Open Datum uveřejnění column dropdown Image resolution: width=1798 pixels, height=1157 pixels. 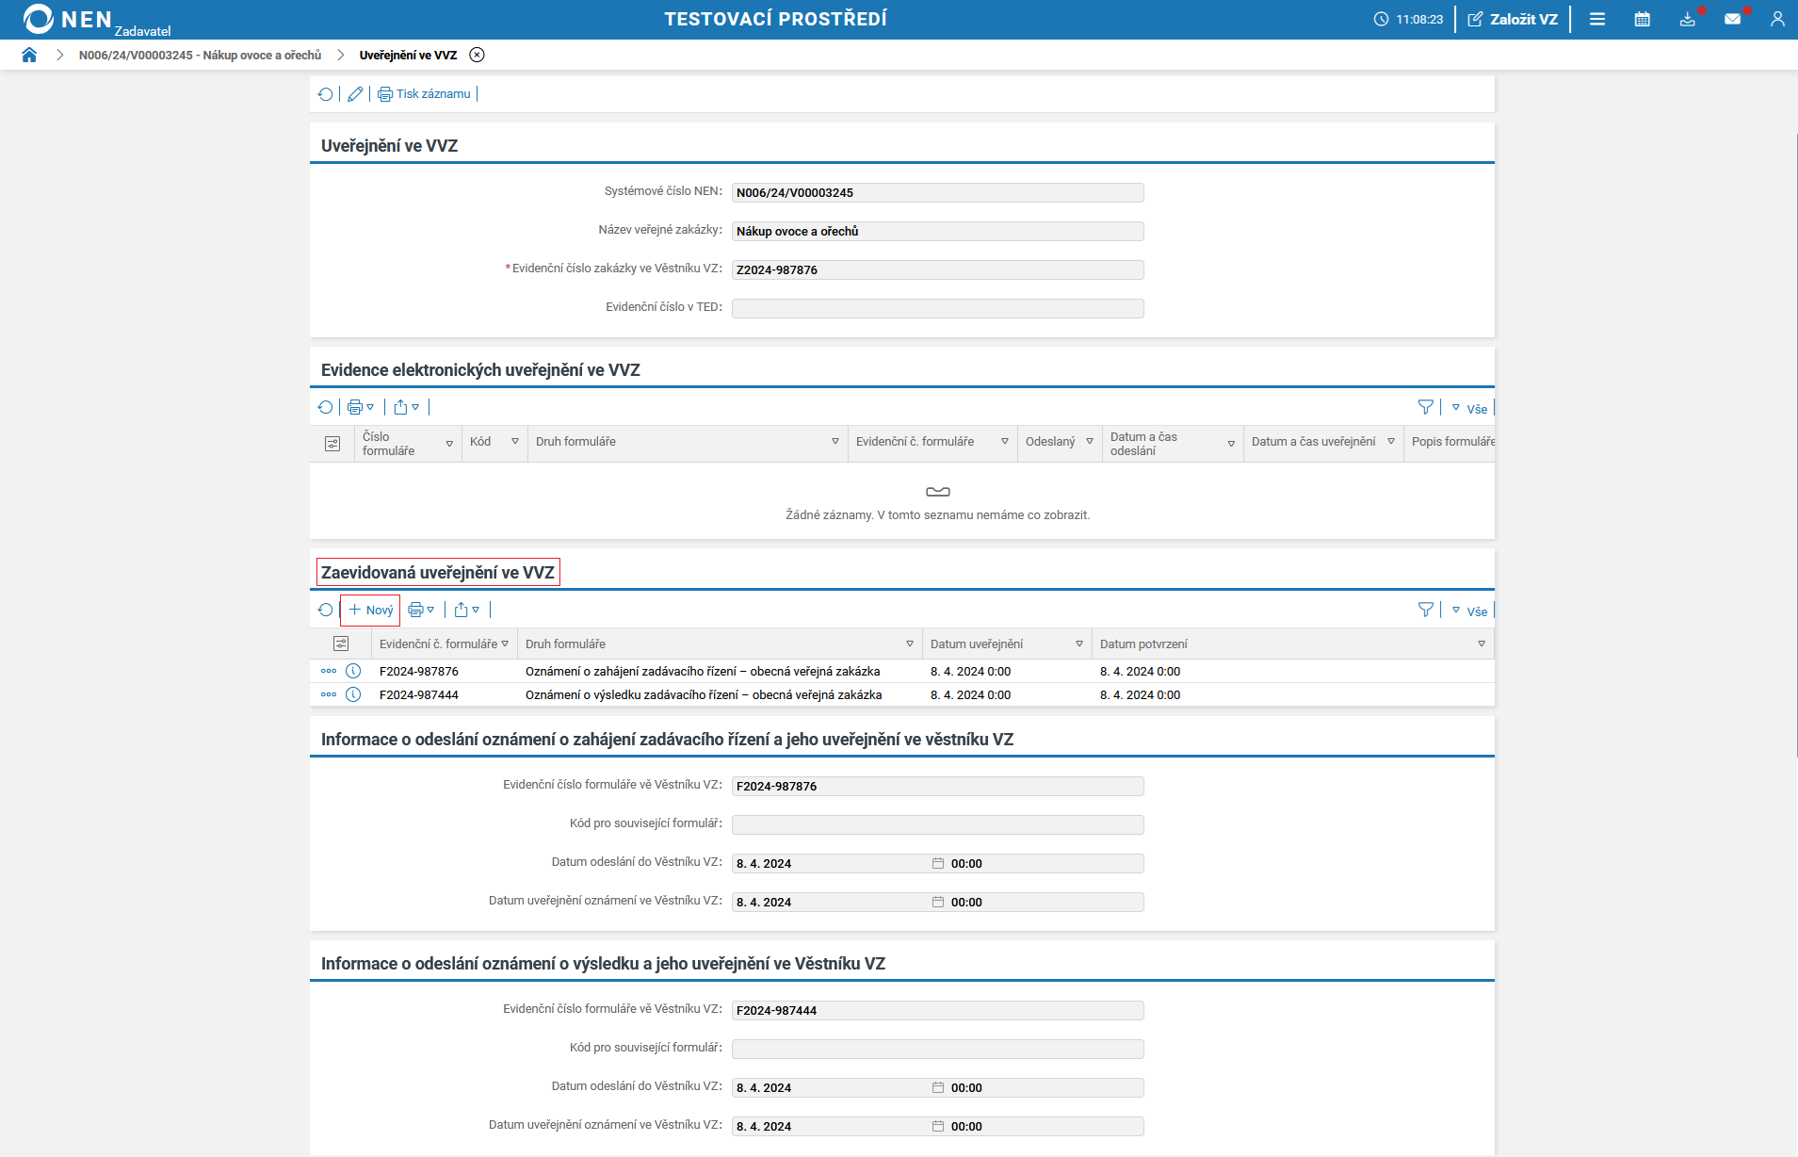tap(1079, 644)
